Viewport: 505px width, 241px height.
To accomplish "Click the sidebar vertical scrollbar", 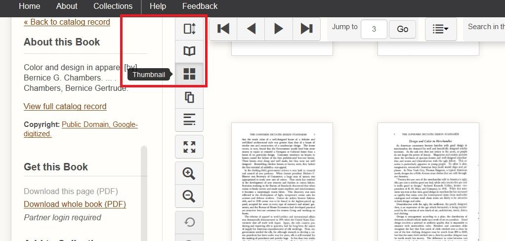I will tap(144, 193).
